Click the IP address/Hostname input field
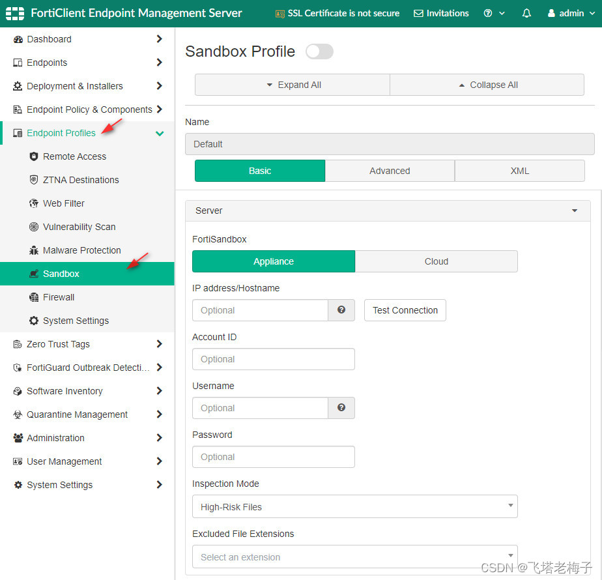Viewport: 602px width, 580px height. (260, 310)
